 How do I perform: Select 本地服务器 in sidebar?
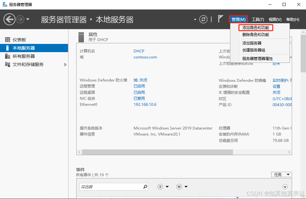34,48
